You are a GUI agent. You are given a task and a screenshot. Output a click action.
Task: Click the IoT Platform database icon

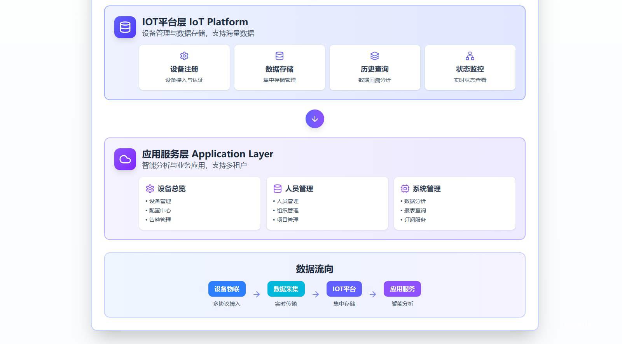point(125,27)
